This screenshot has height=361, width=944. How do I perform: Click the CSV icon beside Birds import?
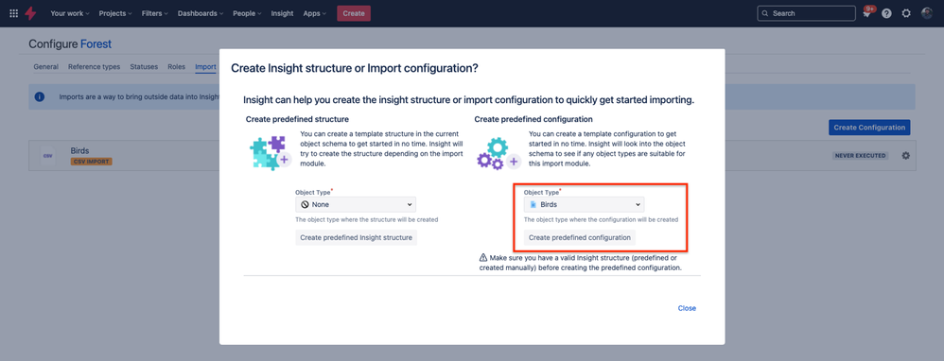click(47, 156)
